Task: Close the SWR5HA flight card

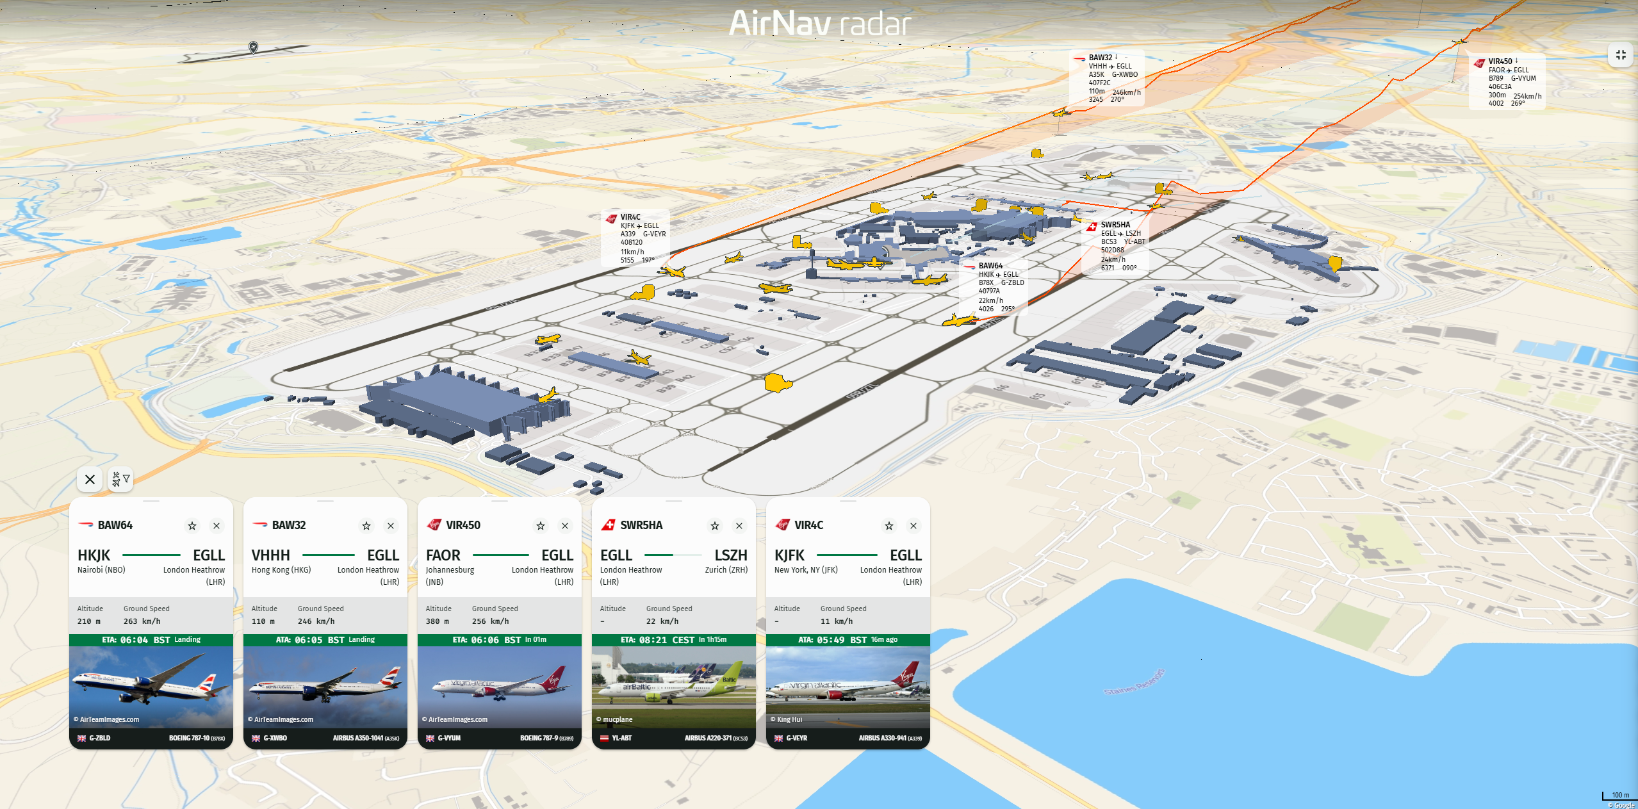Action: 739,526
